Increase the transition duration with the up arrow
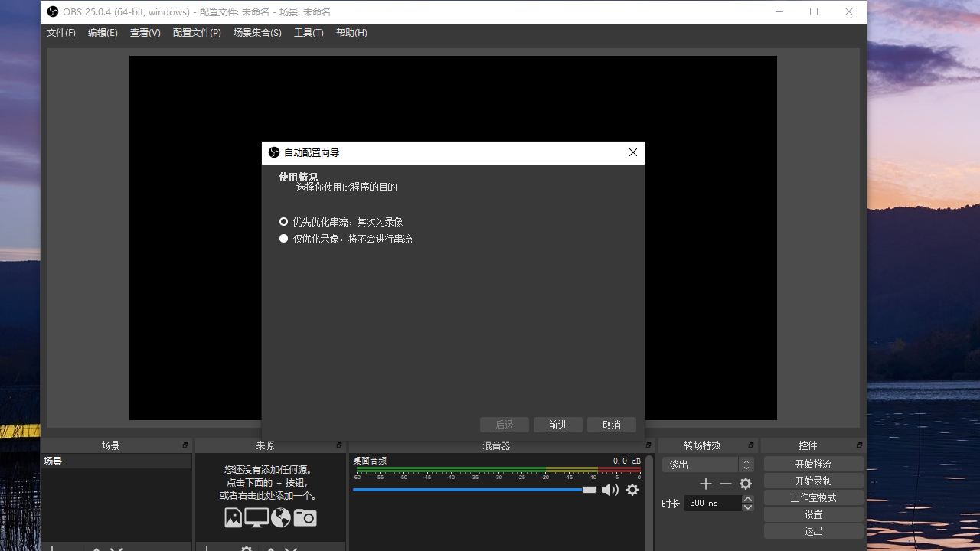980x551 pixels. coord(748,499)
